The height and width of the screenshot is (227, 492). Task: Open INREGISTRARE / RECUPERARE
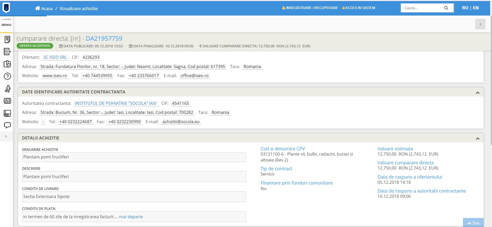312,8
